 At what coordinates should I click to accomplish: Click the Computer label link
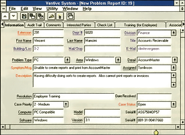pos(25,112)
